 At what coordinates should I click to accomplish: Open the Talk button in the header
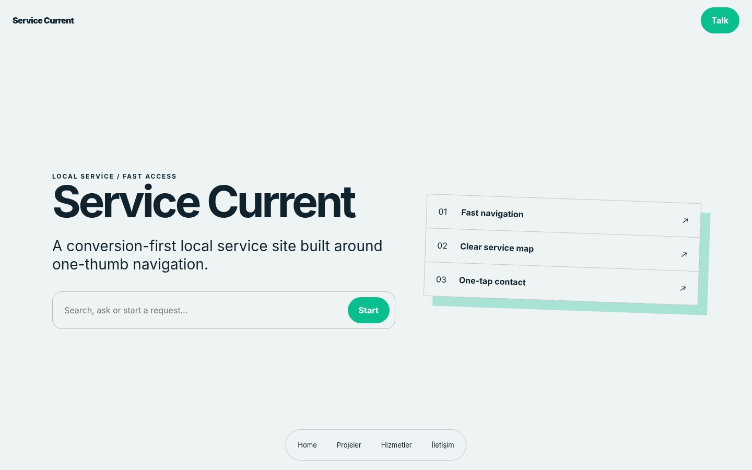pyautogui.click(x=720, y=20)
